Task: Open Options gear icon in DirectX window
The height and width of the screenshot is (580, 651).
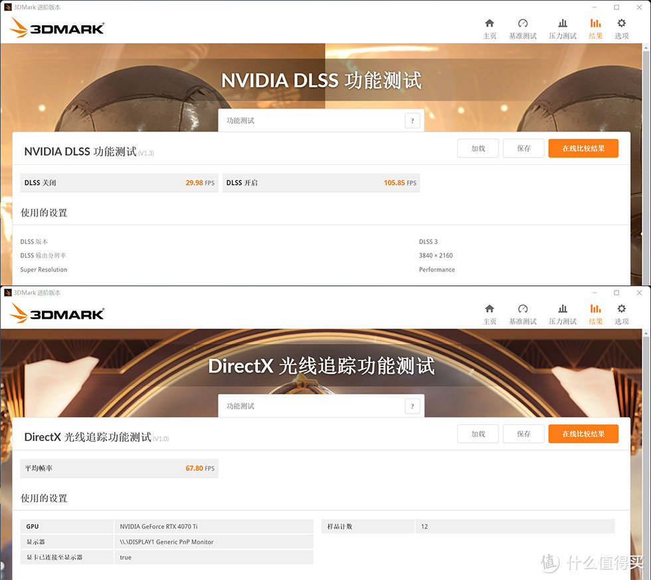Action: (622, 309)
